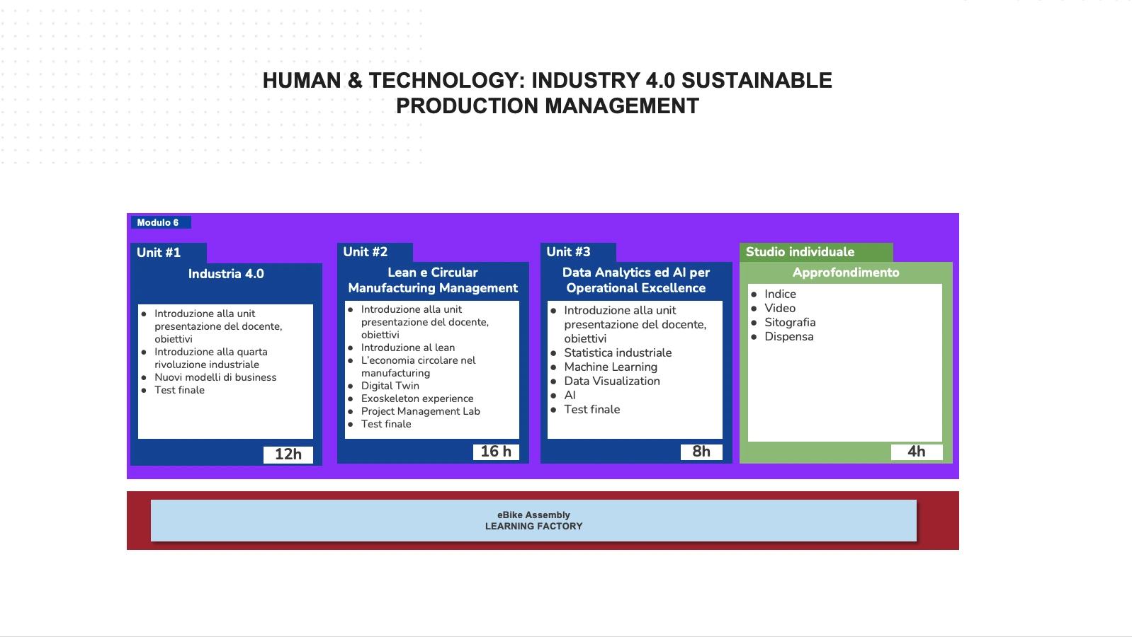1132x637 pixels.
Task: Click the 12h duration box
Action: click(x=288, y=454)
